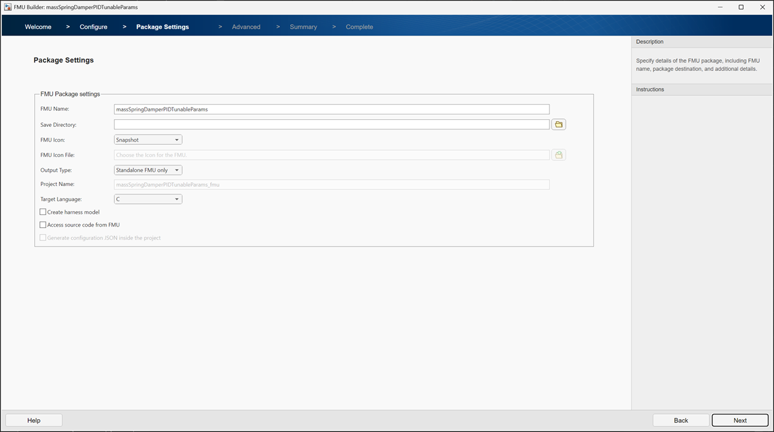Expand the Output Type dropdown
This screenshot has height=432, width=774.
(147, 169)
